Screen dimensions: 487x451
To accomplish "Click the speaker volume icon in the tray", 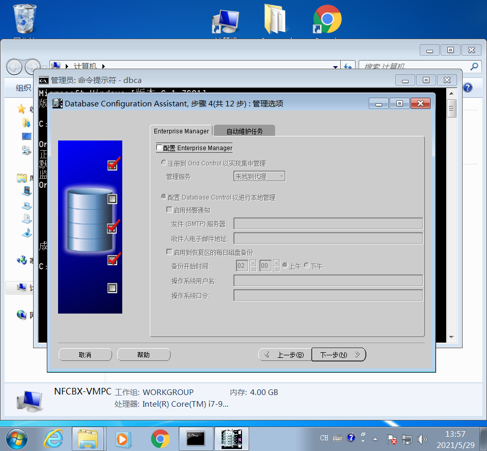I will (x=422, y=438).
